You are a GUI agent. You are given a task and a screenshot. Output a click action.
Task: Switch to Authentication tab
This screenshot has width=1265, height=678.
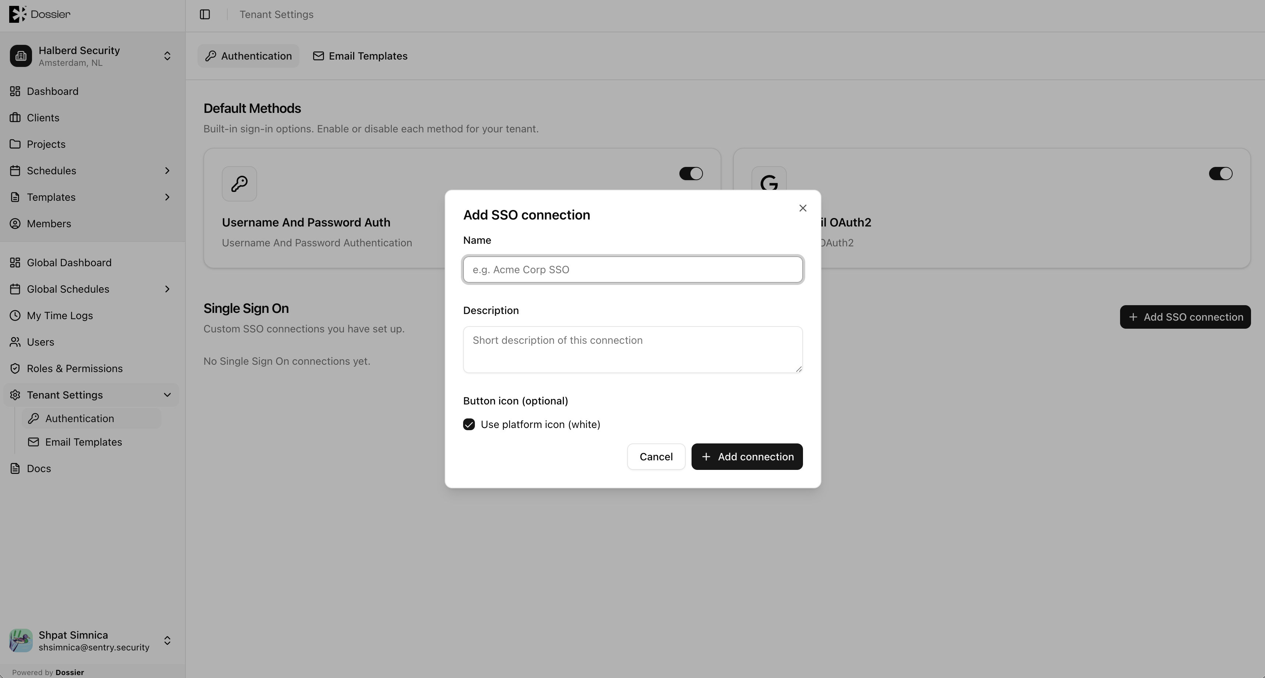point(249,56)
